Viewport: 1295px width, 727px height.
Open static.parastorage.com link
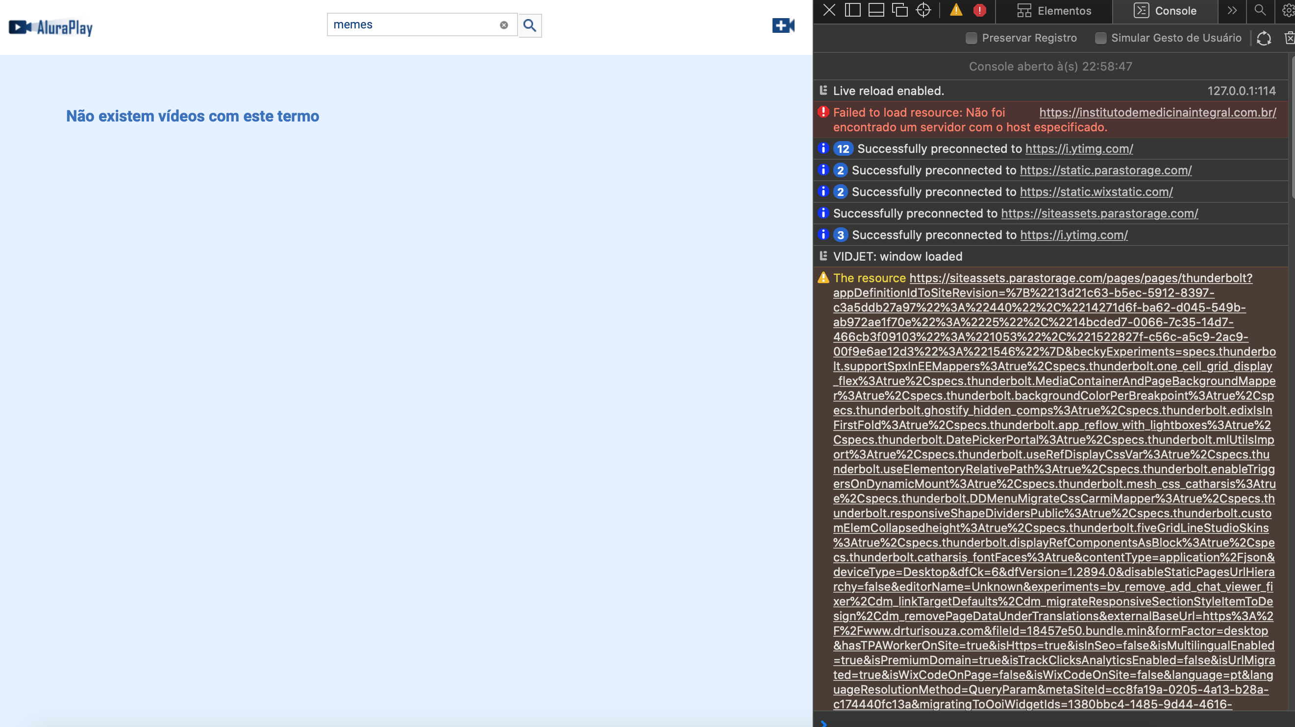point(1105,170)
